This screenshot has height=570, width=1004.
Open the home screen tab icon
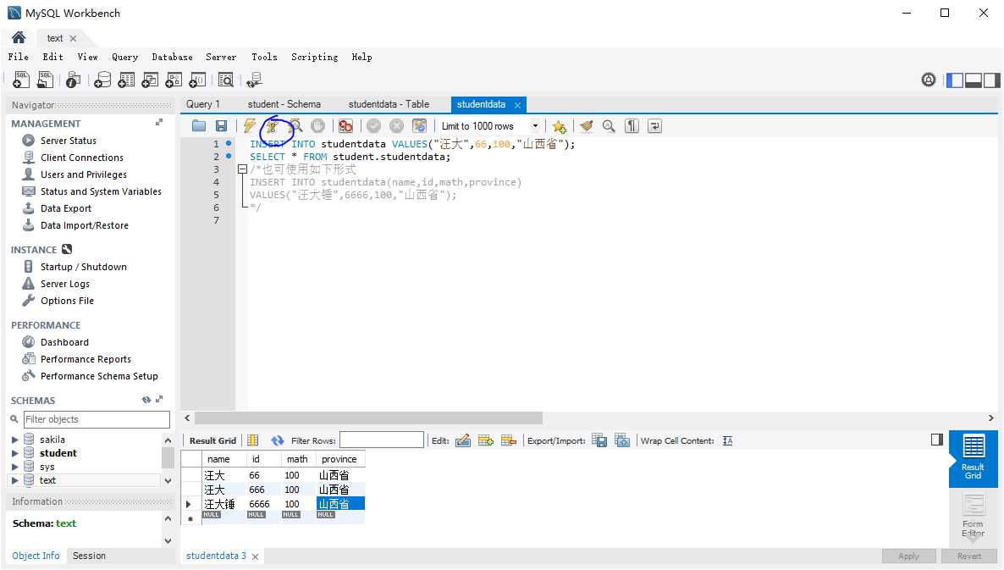click(x=19, y=38)
